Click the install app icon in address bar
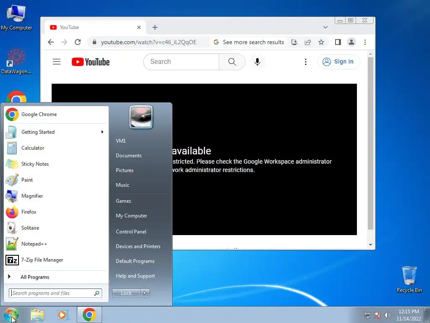 tap(294, 42)
